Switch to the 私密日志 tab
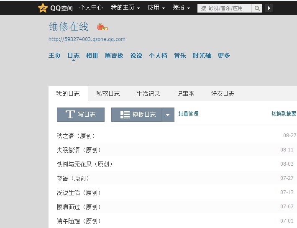The width and height of the screenshot is (297, 228). 108,94
